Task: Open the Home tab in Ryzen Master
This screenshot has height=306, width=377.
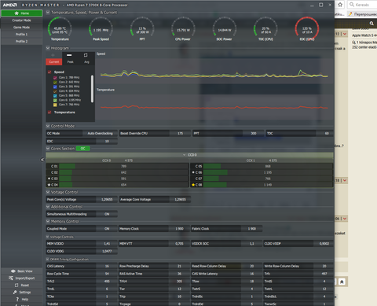Action: pos(21,13)
